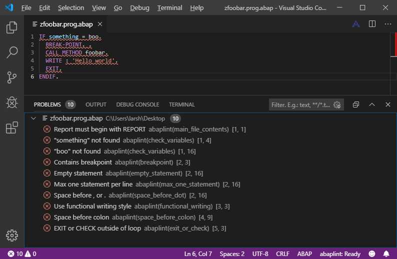Click 'ABAP' language mode in status bar
Screen dimensions: 397x259
304,253
